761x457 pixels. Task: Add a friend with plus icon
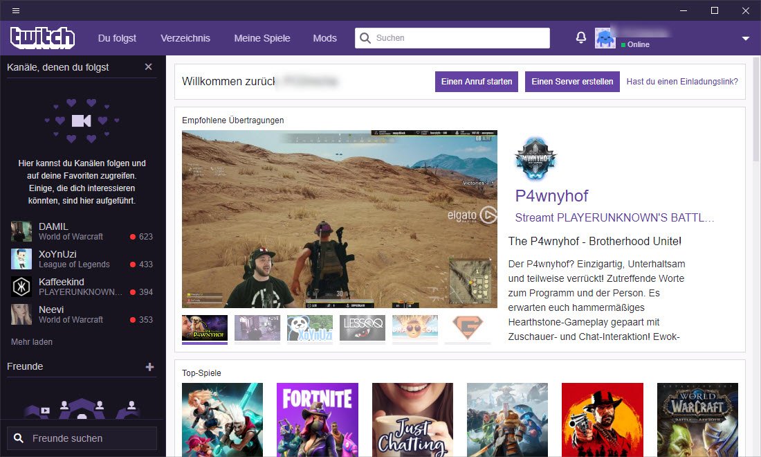149,367
